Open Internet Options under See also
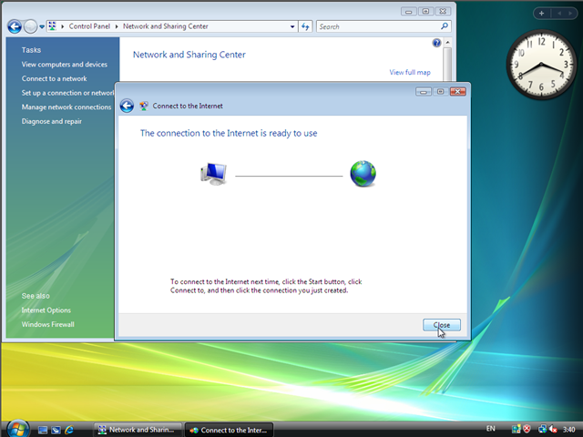The image size is (583, 437). click(x=46, y=310)
